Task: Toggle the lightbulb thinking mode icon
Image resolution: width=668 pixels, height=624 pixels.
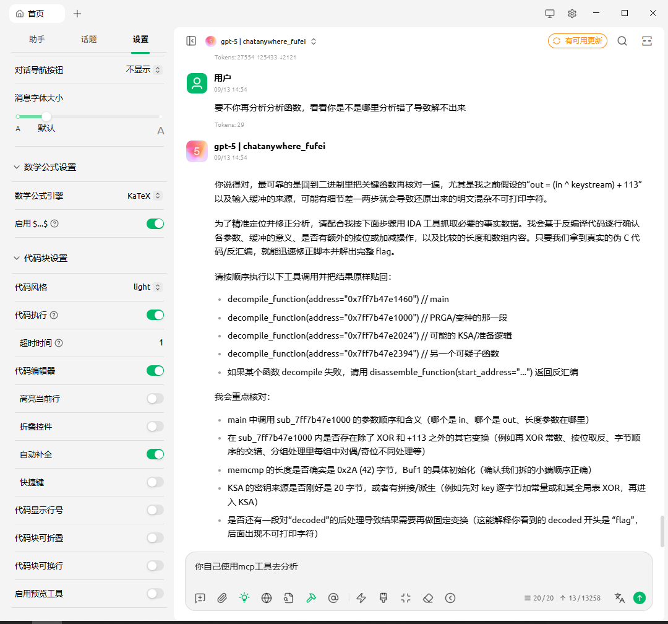Action: click(x=244, y=598)
